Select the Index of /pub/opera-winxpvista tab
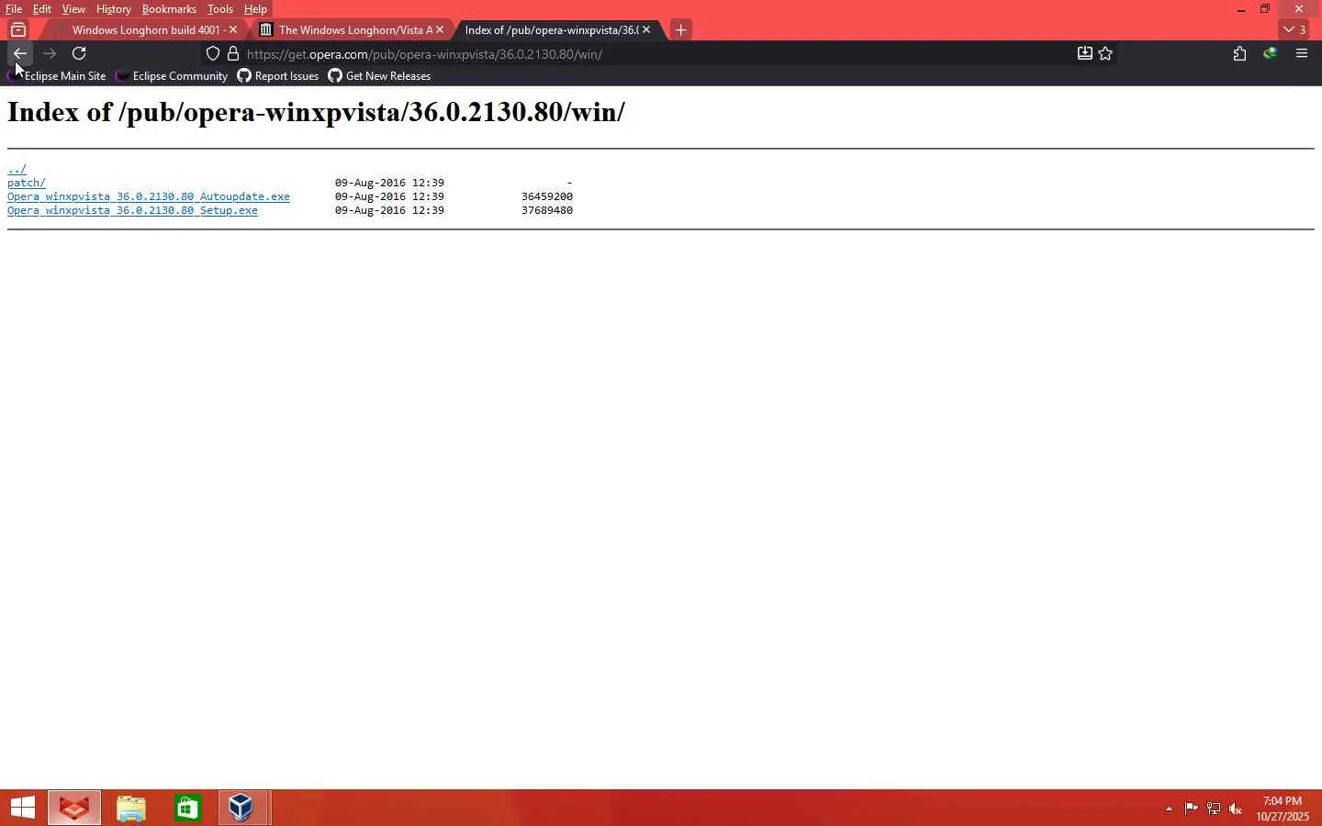 pyautogui.click(x=556, y=29)
